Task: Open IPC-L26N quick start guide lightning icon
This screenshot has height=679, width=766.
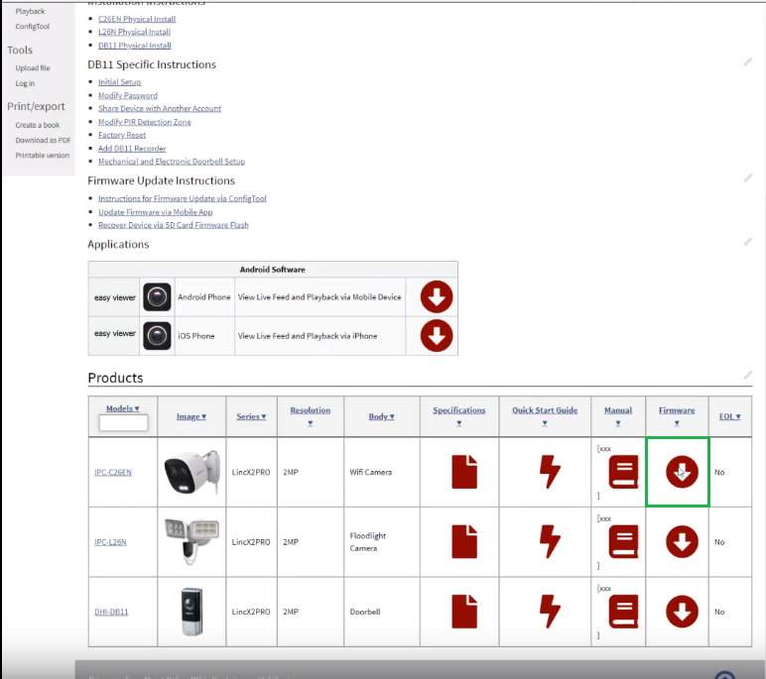Action: click(x=550, y=542)
